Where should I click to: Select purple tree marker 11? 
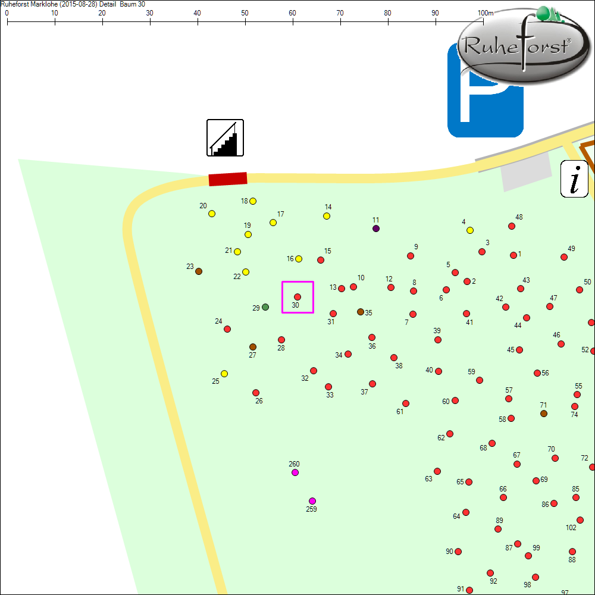(375, 228)
